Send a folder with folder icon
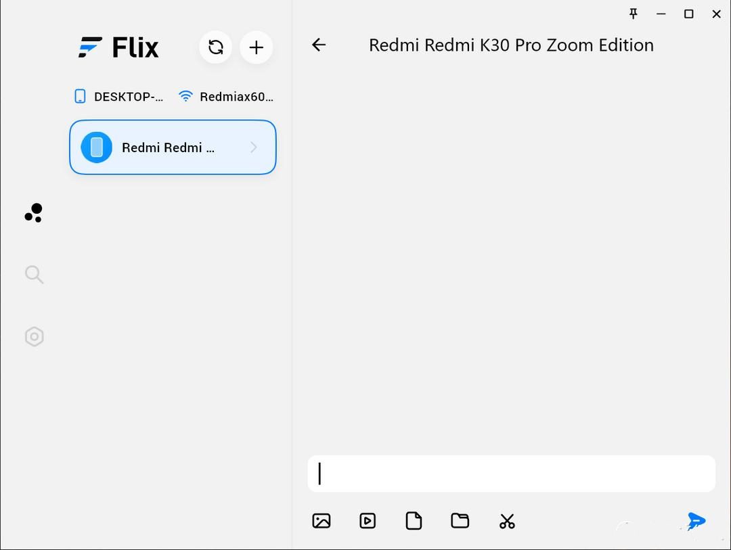This screenshot has height=550, width=731. point(460,521)
